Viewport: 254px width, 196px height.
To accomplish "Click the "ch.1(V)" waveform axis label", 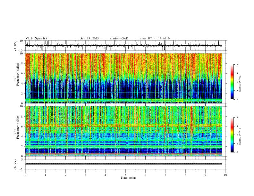I will point(16,45).
